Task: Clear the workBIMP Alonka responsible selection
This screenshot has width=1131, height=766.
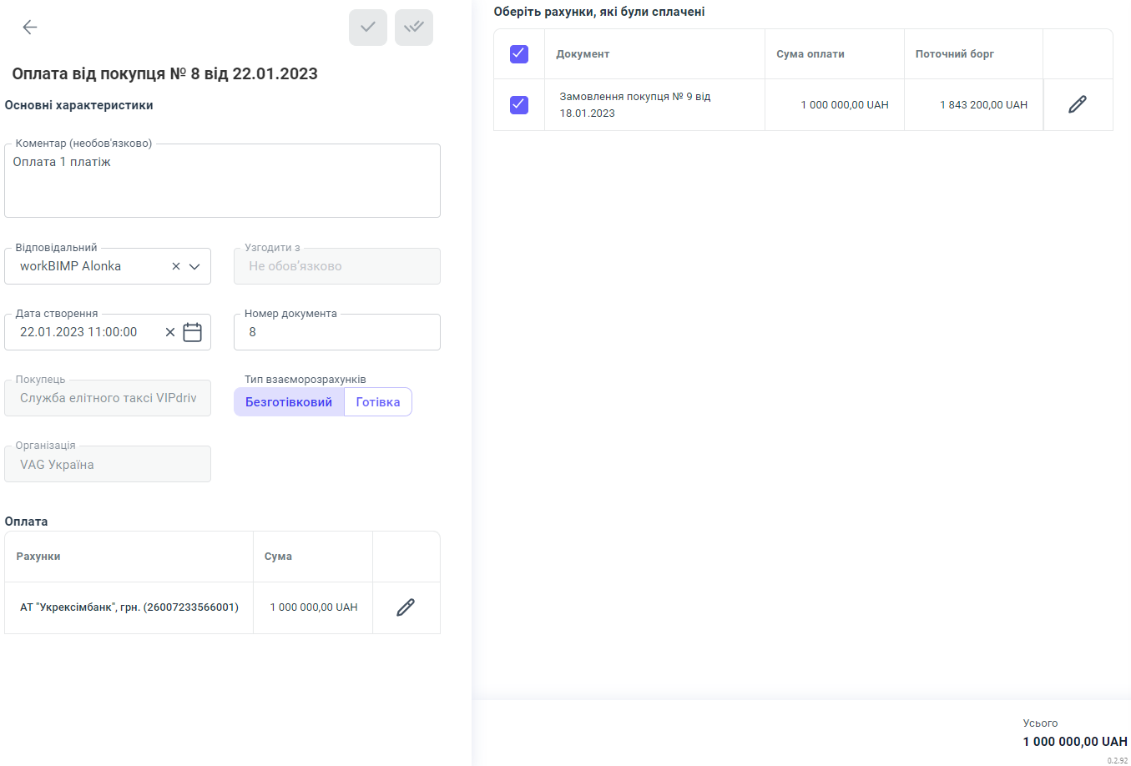Action: [176, 267]
